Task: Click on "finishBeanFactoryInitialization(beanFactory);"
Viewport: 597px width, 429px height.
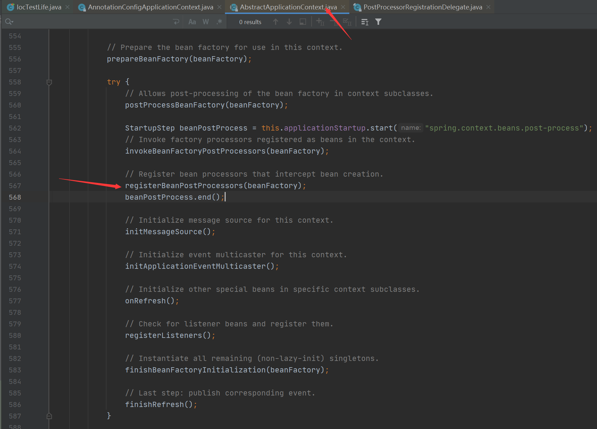Action: point(227,370)
